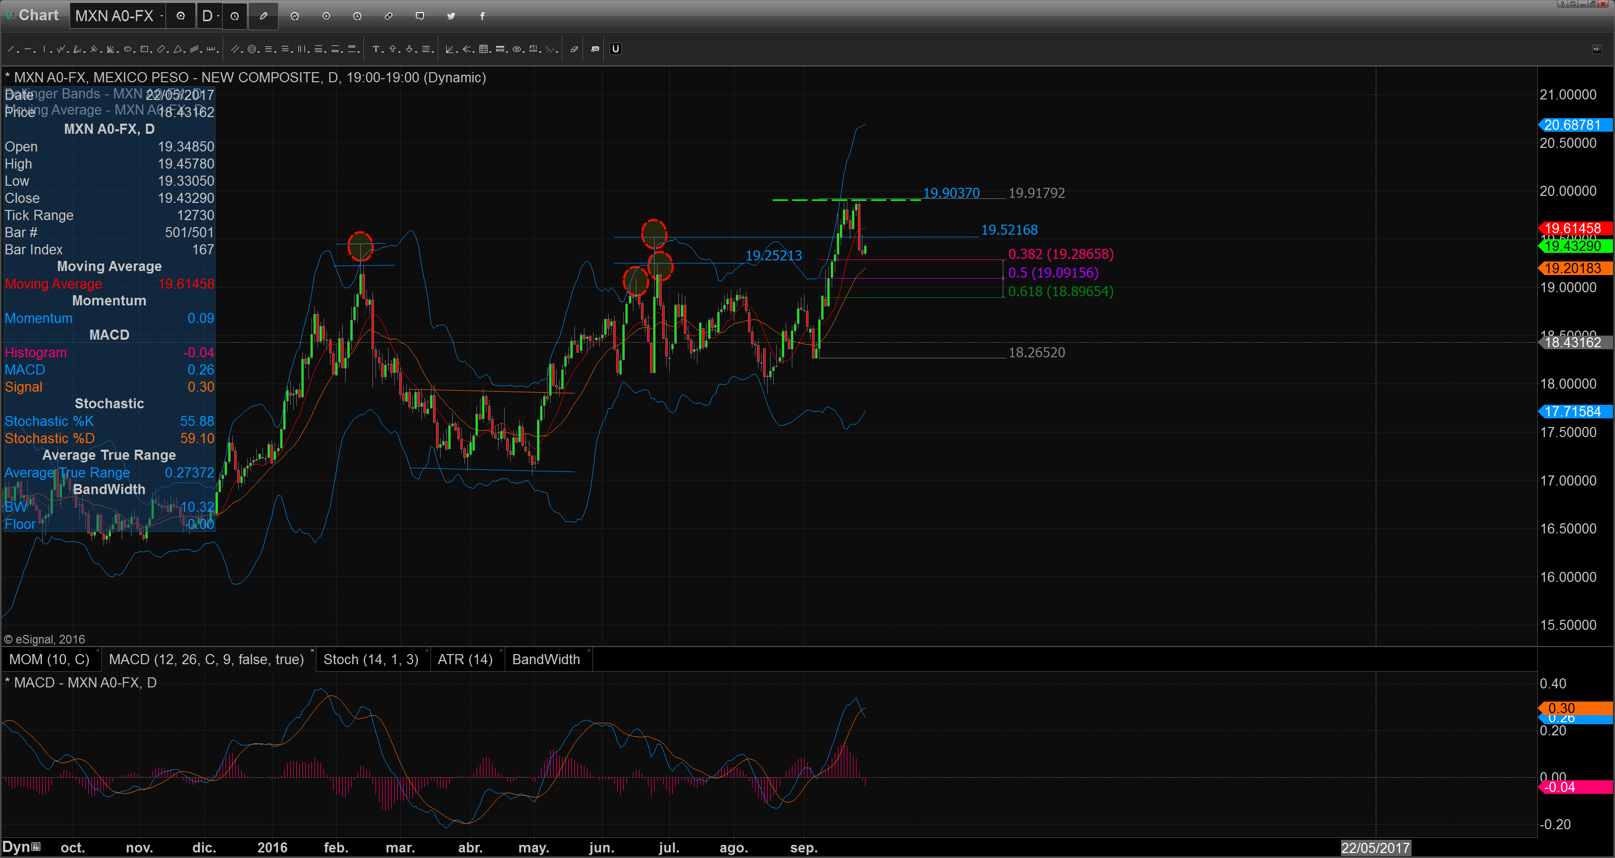Select the trend line drawing tool
This screenshot has height=858, width=1615.
click(x=11, y=49)
